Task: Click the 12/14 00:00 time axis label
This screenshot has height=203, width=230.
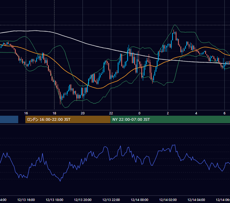Action: coord(139,200)
